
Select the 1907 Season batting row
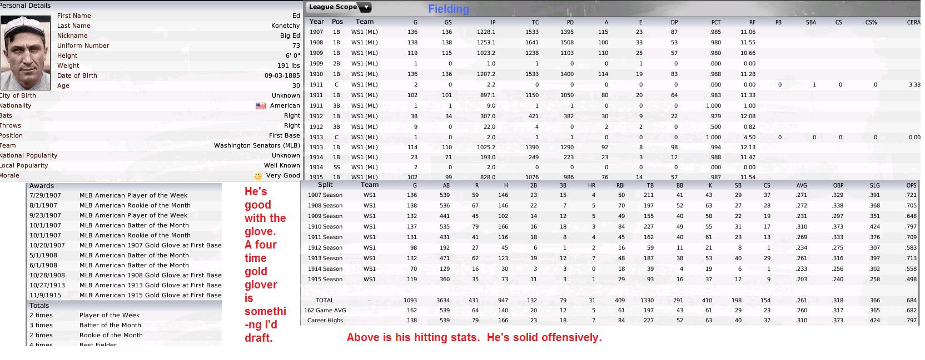610,195
